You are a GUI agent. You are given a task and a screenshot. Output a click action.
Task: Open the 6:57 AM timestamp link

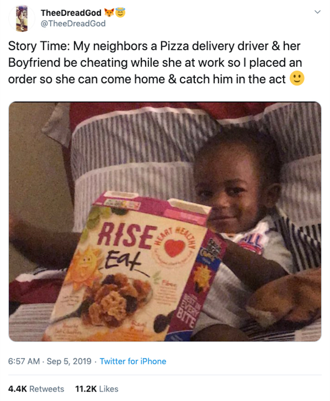[24, 361]
